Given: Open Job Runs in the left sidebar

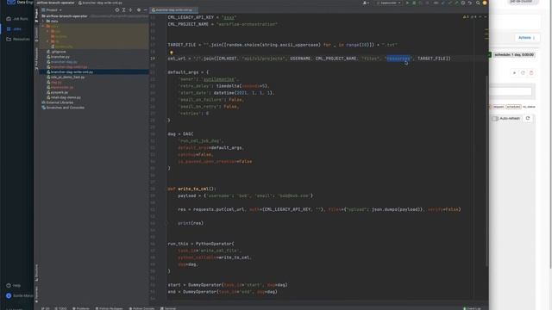Looking at the screenshot, I should [x=17, y=19].
